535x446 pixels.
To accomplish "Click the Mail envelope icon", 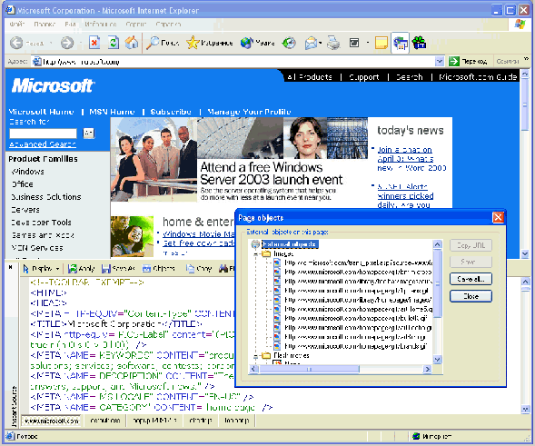I will point(311,44).
